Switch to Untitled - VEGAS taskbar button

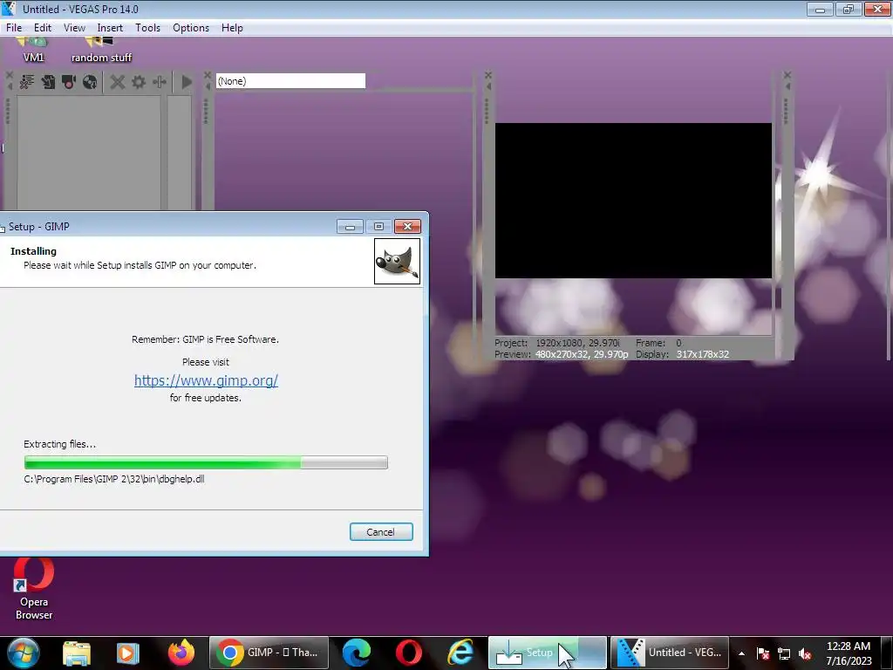[x=670, y=653]
